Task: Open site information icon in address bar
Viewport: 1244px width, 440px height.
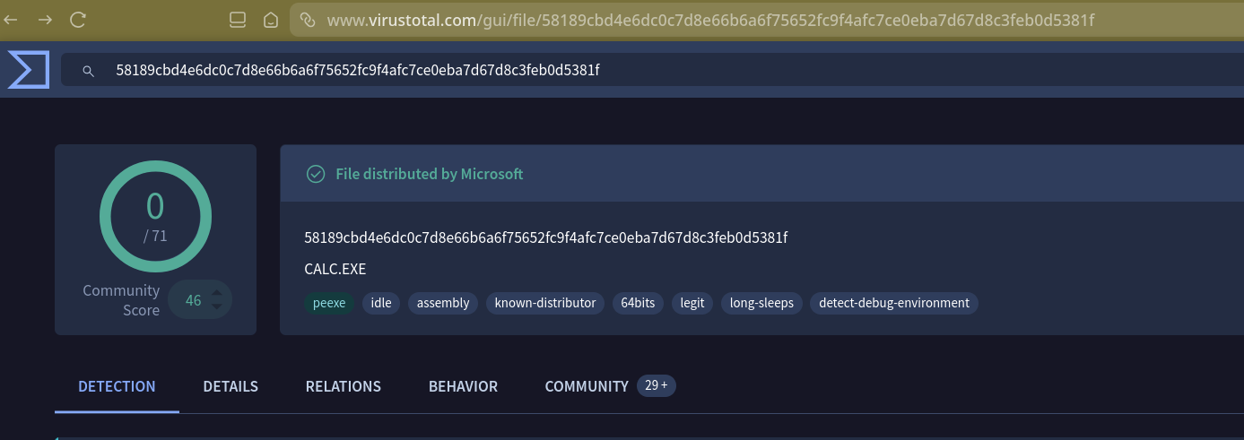Action: [x=307, y=19]
